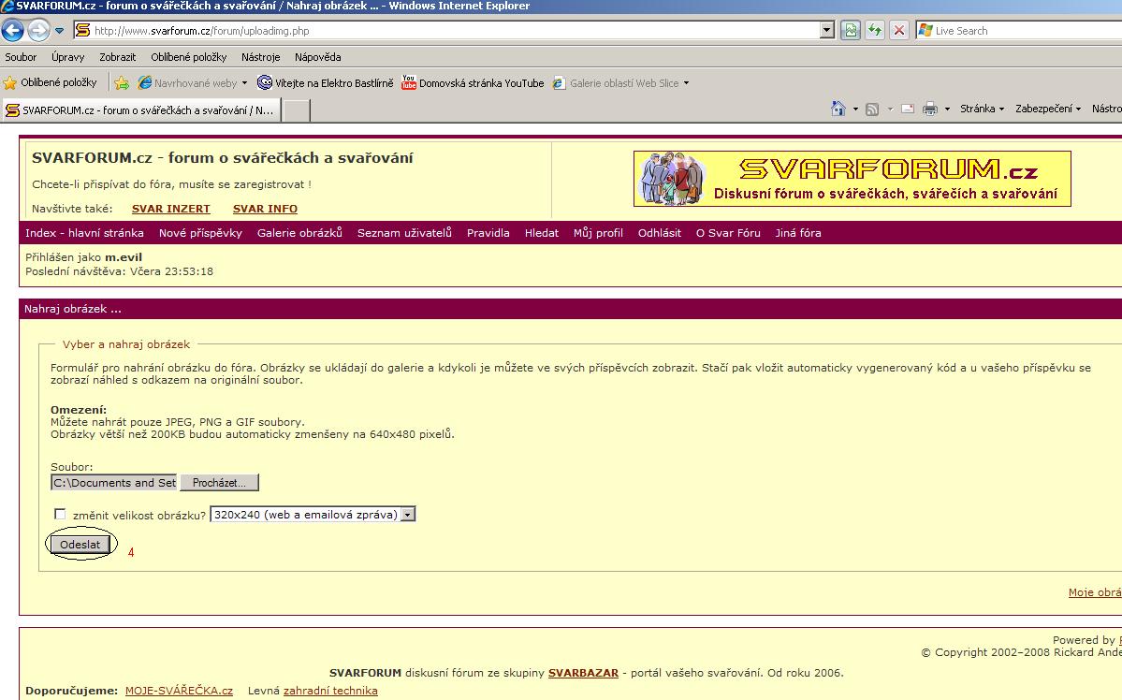Click the SVARFORUM.cz banner image

coord(852,178)
